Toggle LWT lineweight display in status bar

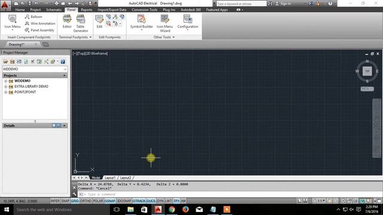tap(168, 201)
